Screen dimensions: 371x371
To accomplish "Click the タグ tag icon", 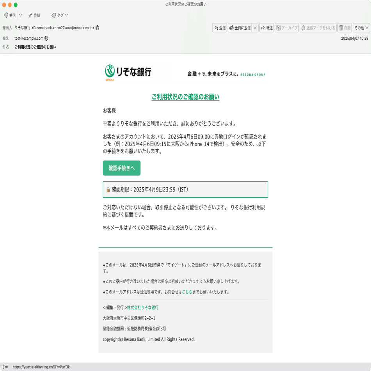I will [58, 15].
